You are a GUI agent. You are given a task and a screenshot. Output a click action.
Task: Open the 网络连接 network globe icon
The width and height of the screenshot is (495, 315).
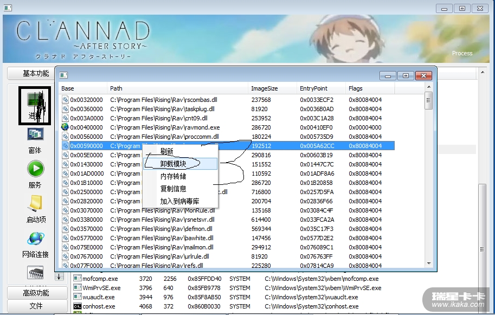tap(35, 239)
